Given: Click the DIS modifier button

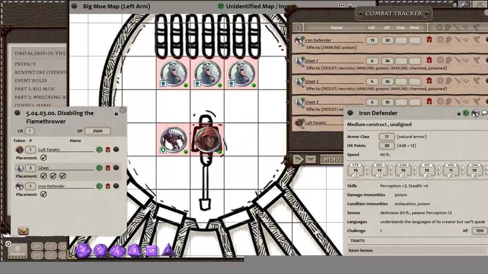Looking at the screenshot, I should 37,256.
